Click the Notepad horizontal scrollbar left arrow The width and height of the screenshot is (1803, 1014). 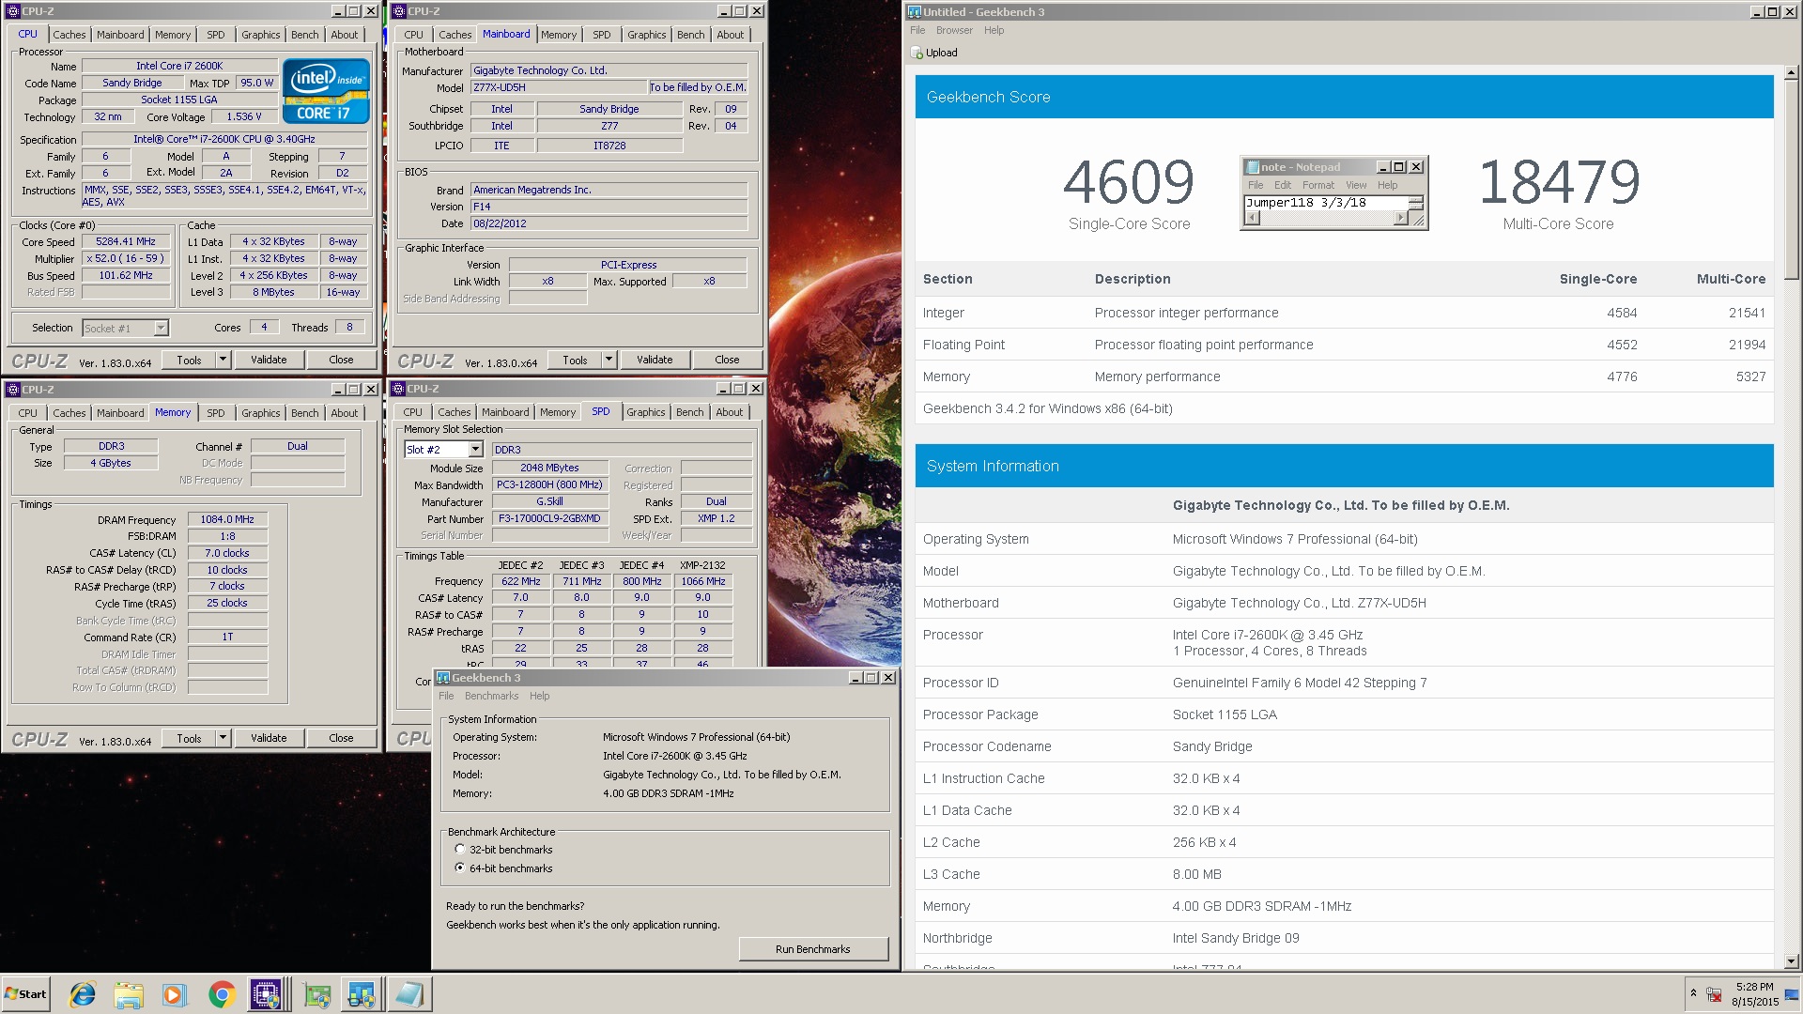[1252, 218]
